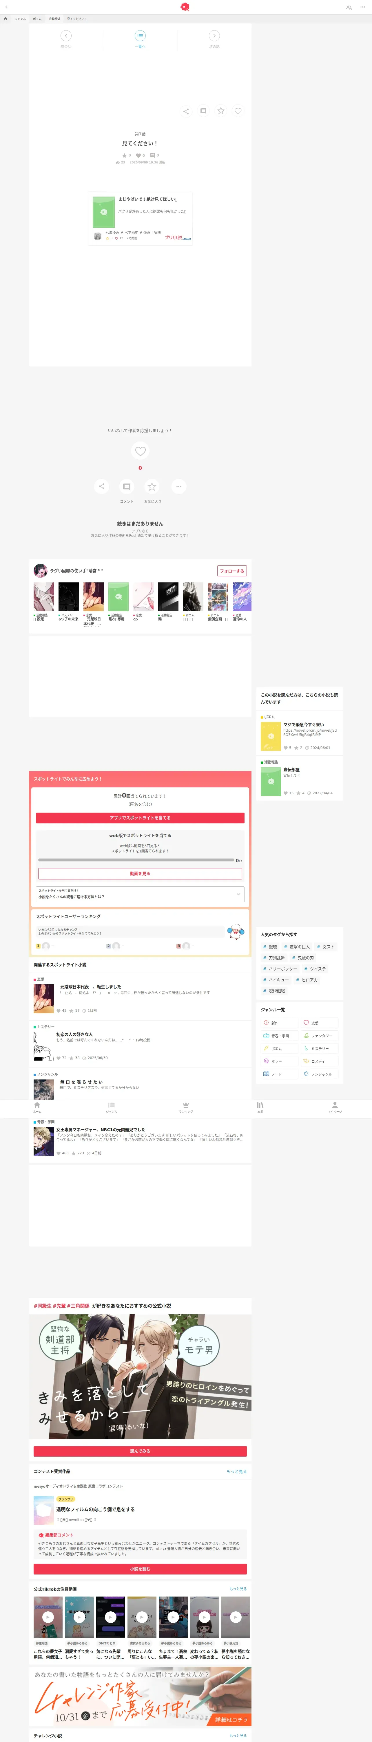Switch to the 本棚 bottom tab
This screenshot has height=1742, width=372.
pos(260,1108)
